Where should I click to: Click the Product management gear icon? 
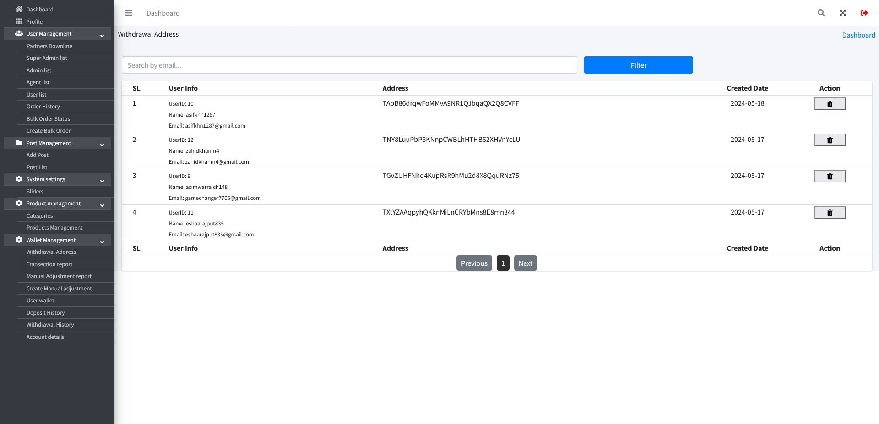(19, 203)
